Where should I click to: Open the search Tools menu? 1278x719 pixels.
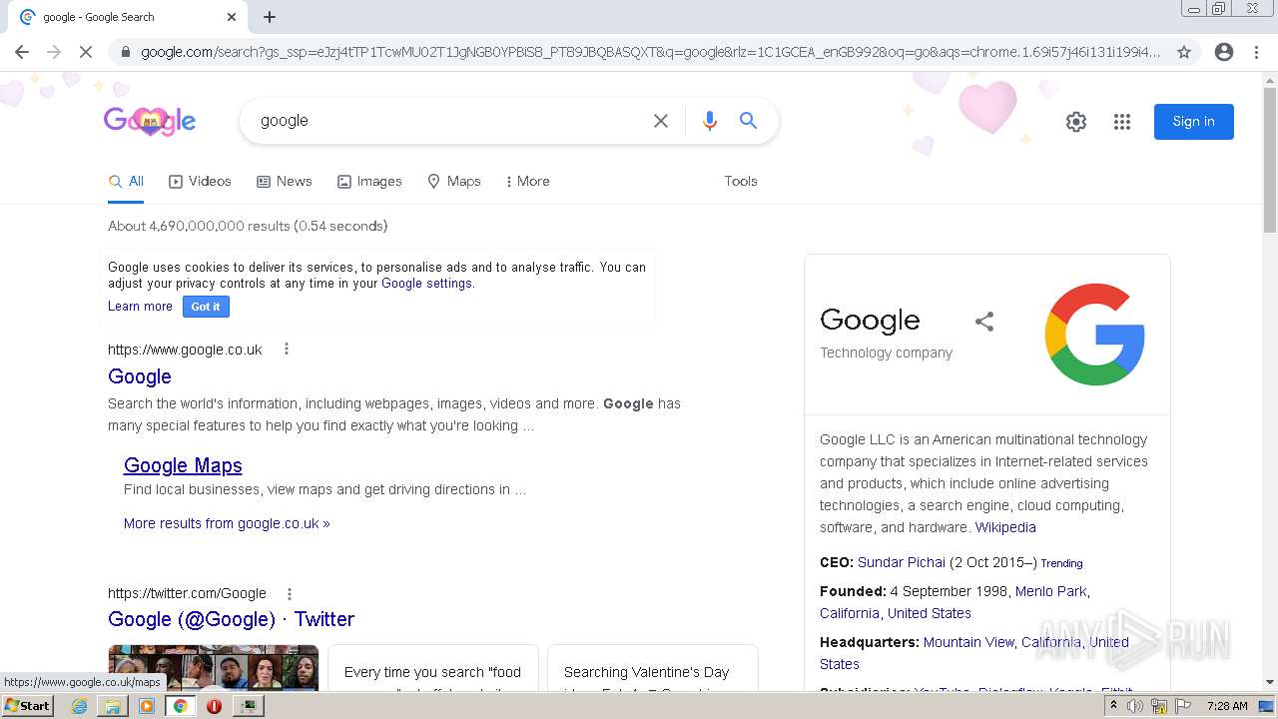[741, 182]
